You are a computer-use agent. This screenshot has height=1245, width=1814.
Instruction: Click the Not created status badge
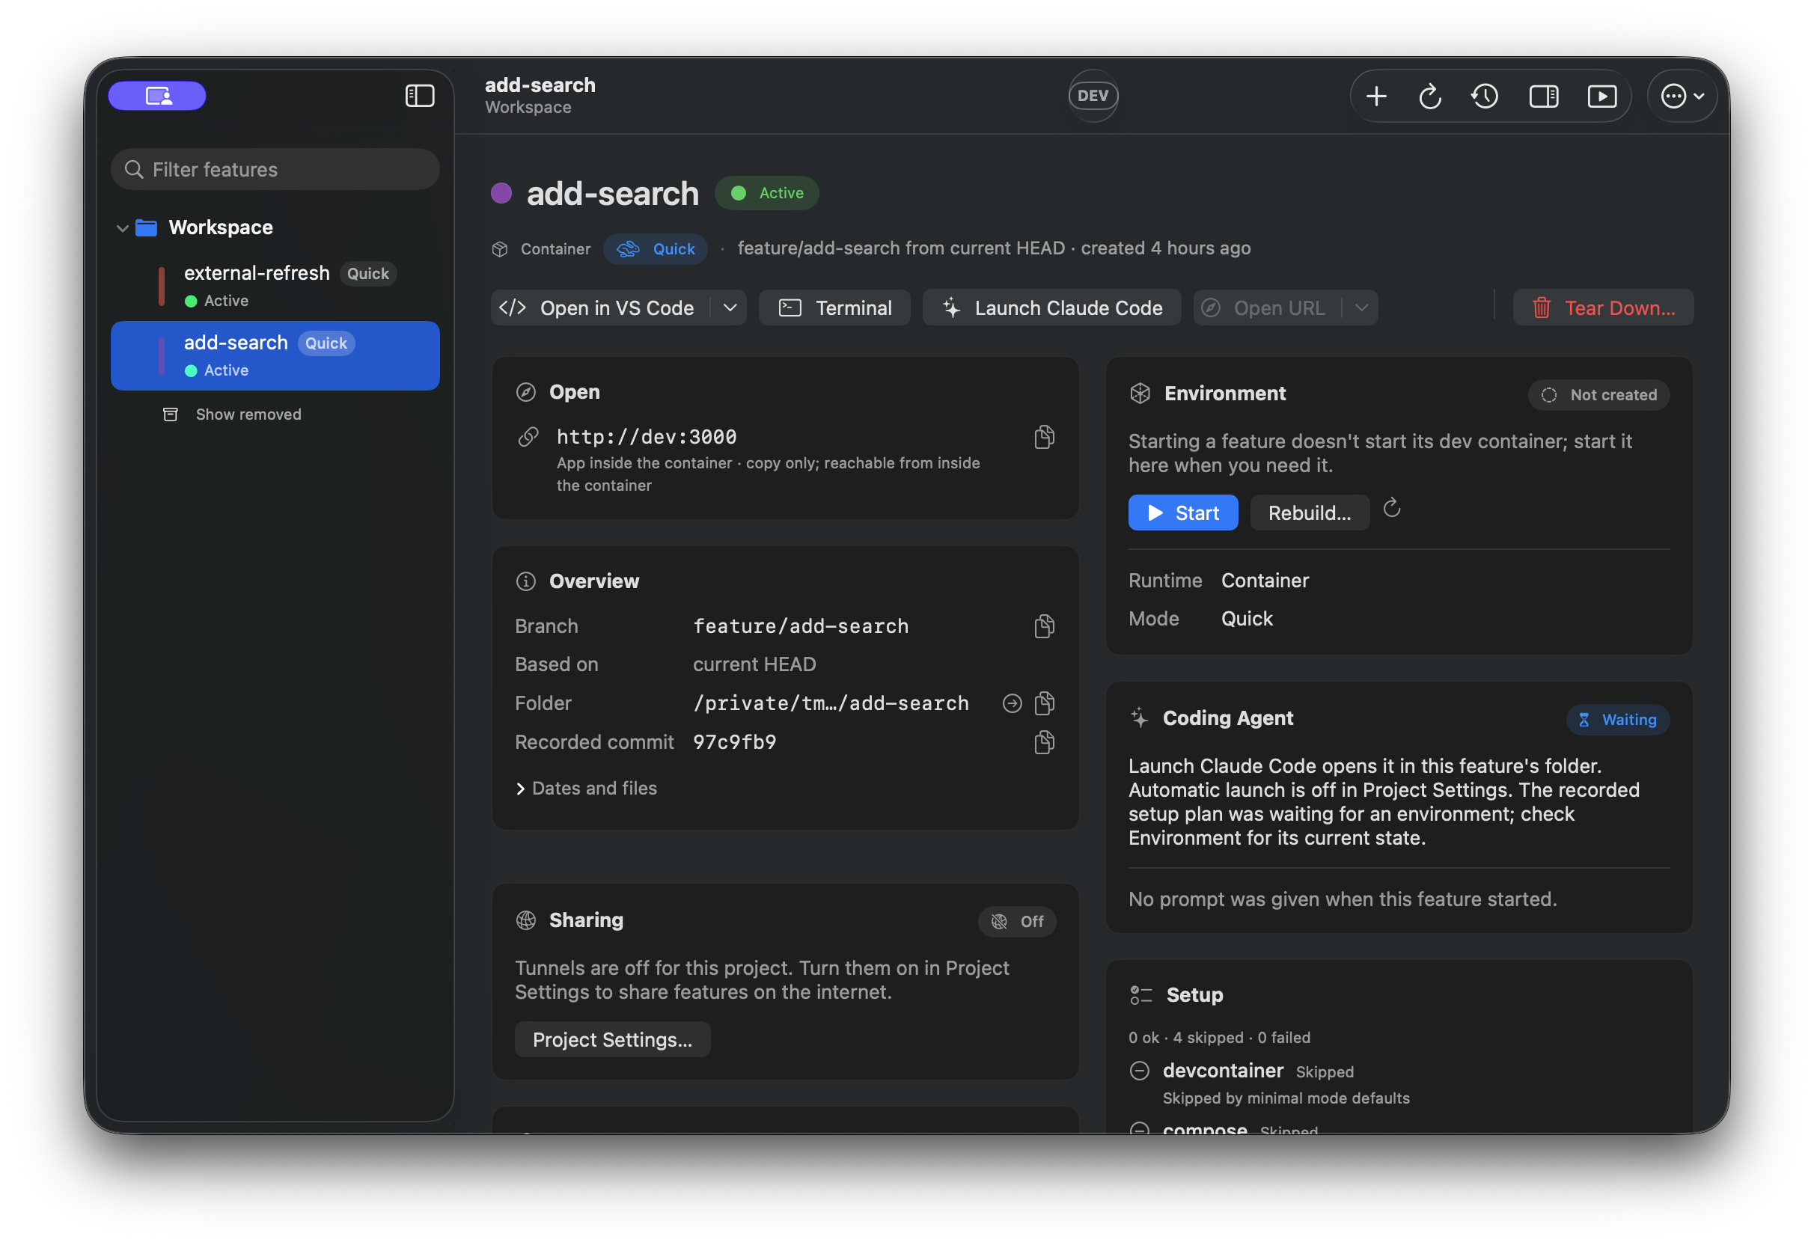coord(1598,395)
